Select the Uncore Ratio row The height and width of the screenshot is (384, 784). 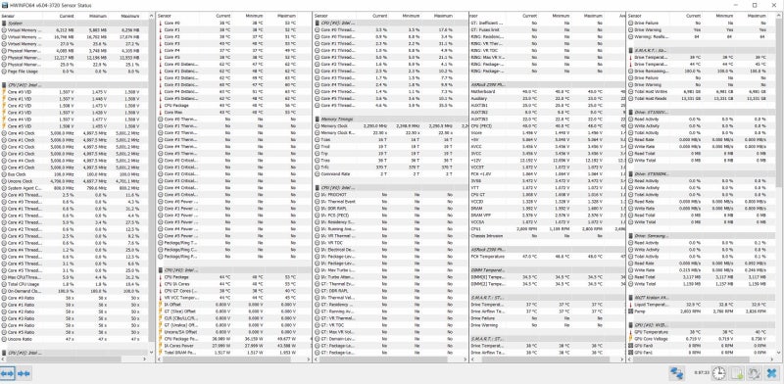pyautogui.click(x=74, y=339)
